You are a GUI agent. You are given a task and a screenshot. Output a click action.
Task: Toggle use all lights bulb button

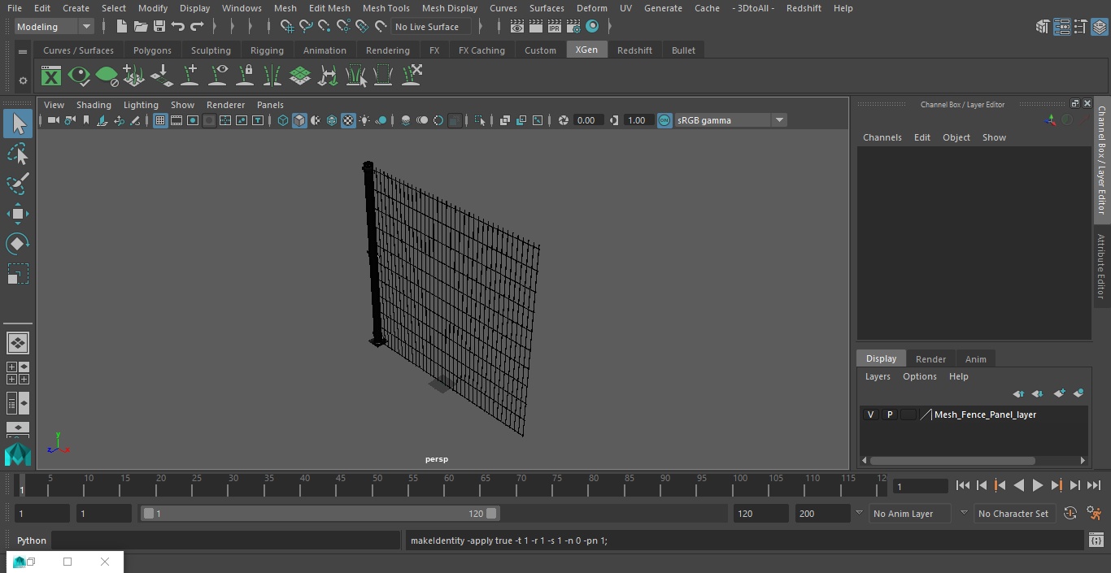click(x=364, y=120)
